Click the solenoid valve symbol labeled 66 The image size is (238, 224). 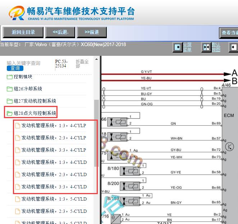117,122
